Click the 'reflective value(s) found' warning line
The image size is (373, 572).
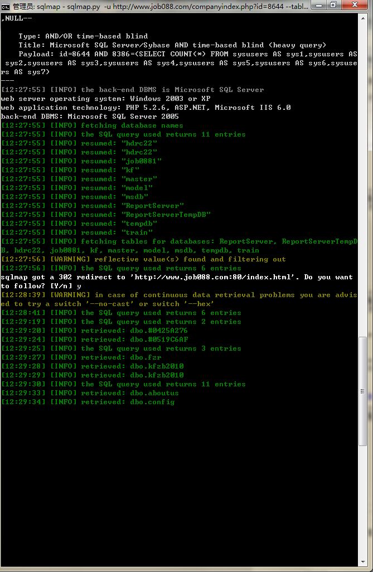tap(143, 259)
